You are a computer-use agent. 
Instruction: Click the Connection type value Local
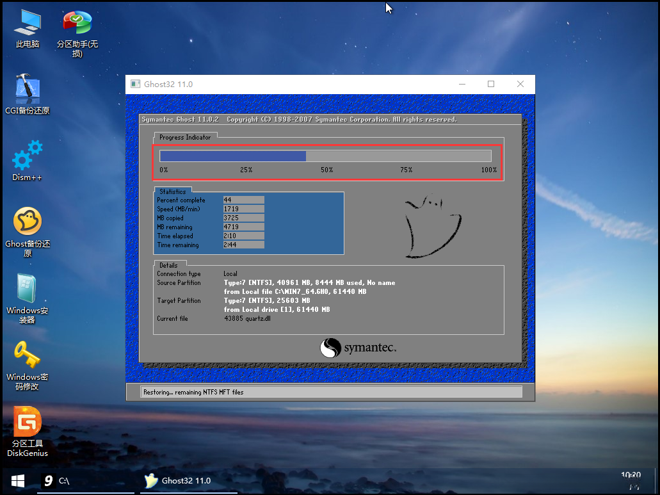pyautogui.click(x=230, y=273)
